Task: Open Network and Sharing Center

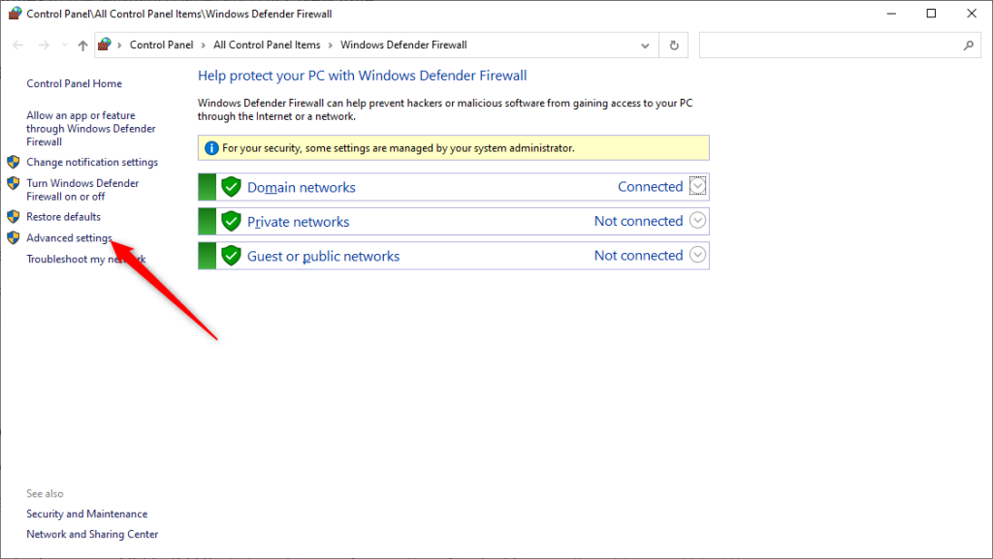Action: pyautogui.click(x=92, y=534)
